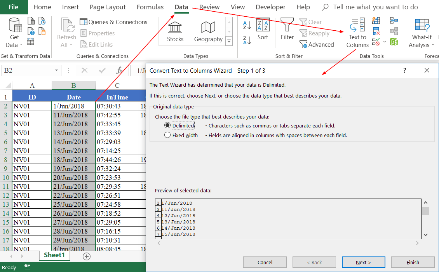Select column C header

[x=117, y=85]
